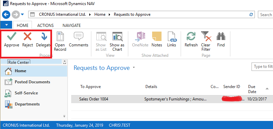Viewport: 273px width, 129px height.
Task: Delegate the approval request
Action: (43, 40)
